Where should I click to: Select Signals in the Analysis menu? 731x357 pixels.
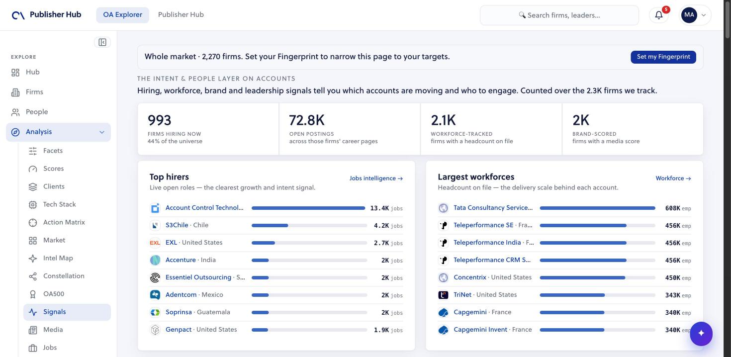click(x=67, y=312)
